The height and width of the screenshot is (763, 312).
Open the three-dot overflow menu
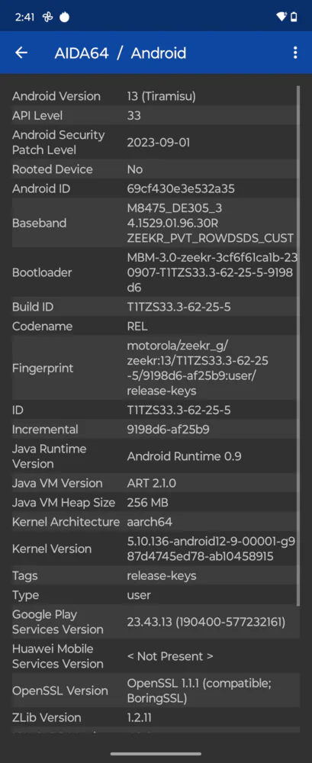click(x=295, y=53)
